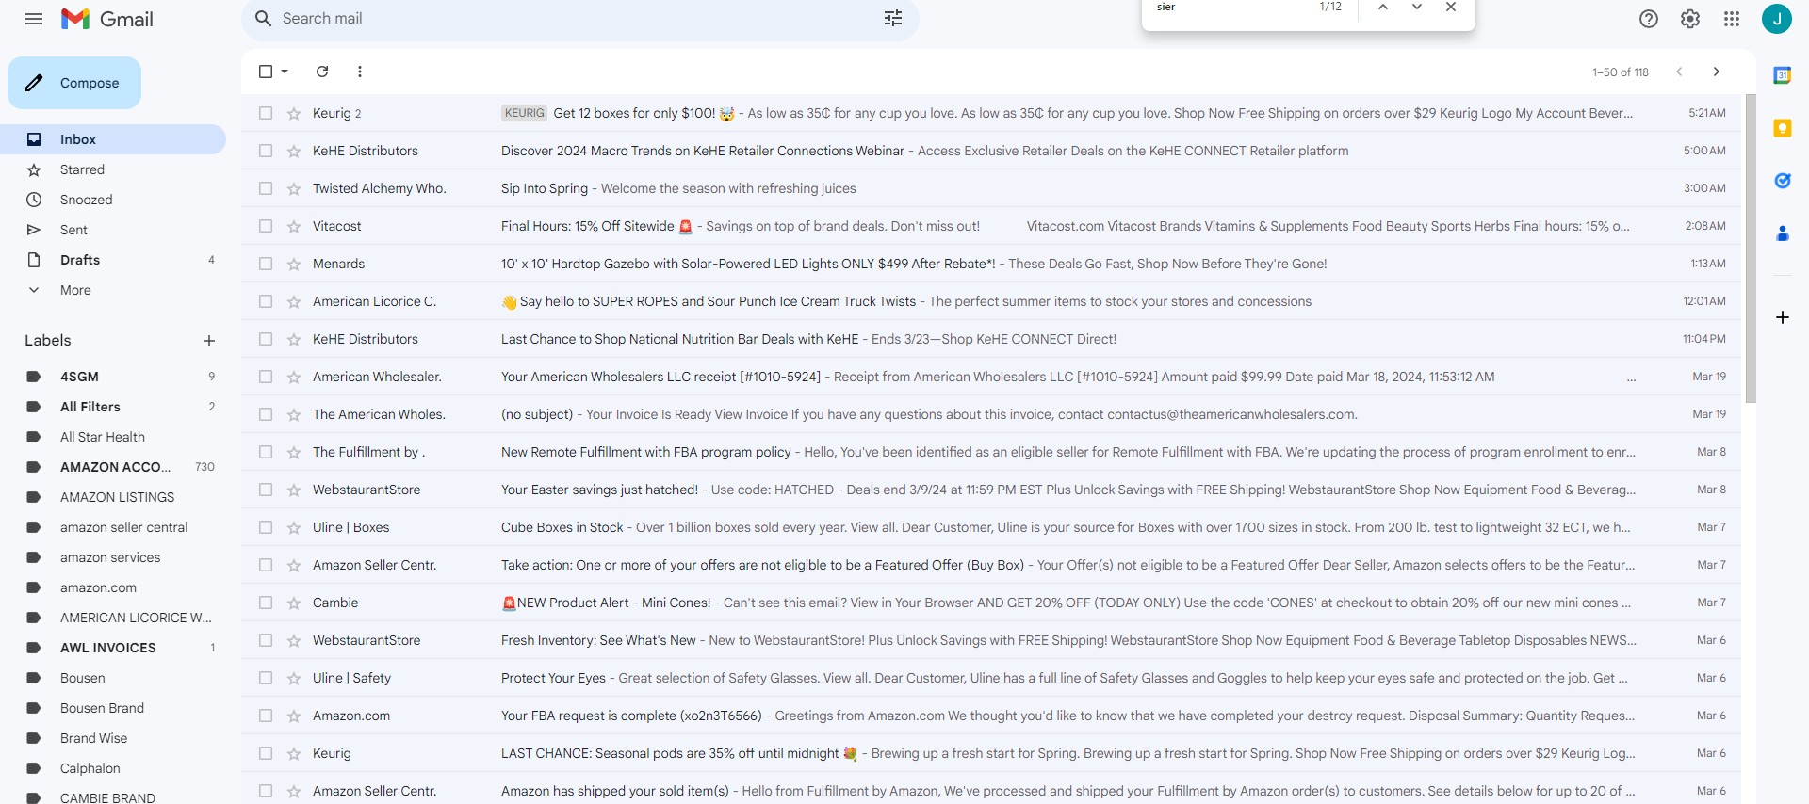The image size is (1809, 804).
Task: Go to the newer page arrow
Action: coord(1679,72)
